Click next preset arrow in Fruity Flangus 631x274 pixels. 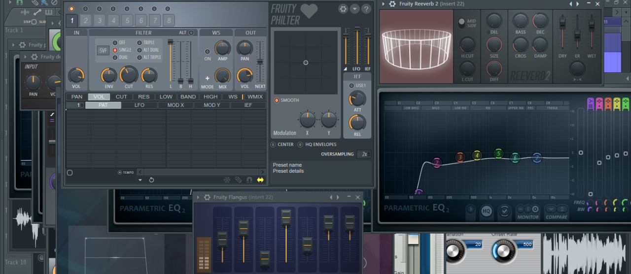(338, 197)
